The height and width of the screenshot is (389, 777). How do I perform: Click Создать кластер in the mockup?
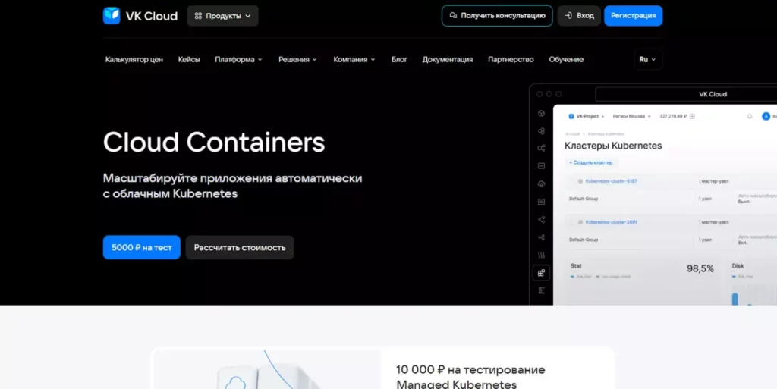point(590,162)
